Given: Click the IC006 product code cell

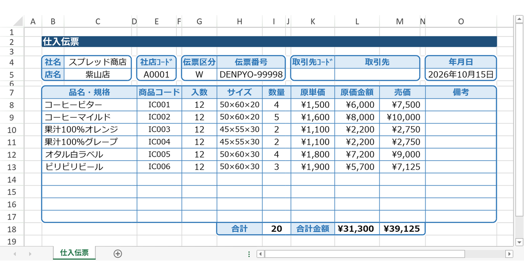Looking at the screenshot, I should 159,167.
